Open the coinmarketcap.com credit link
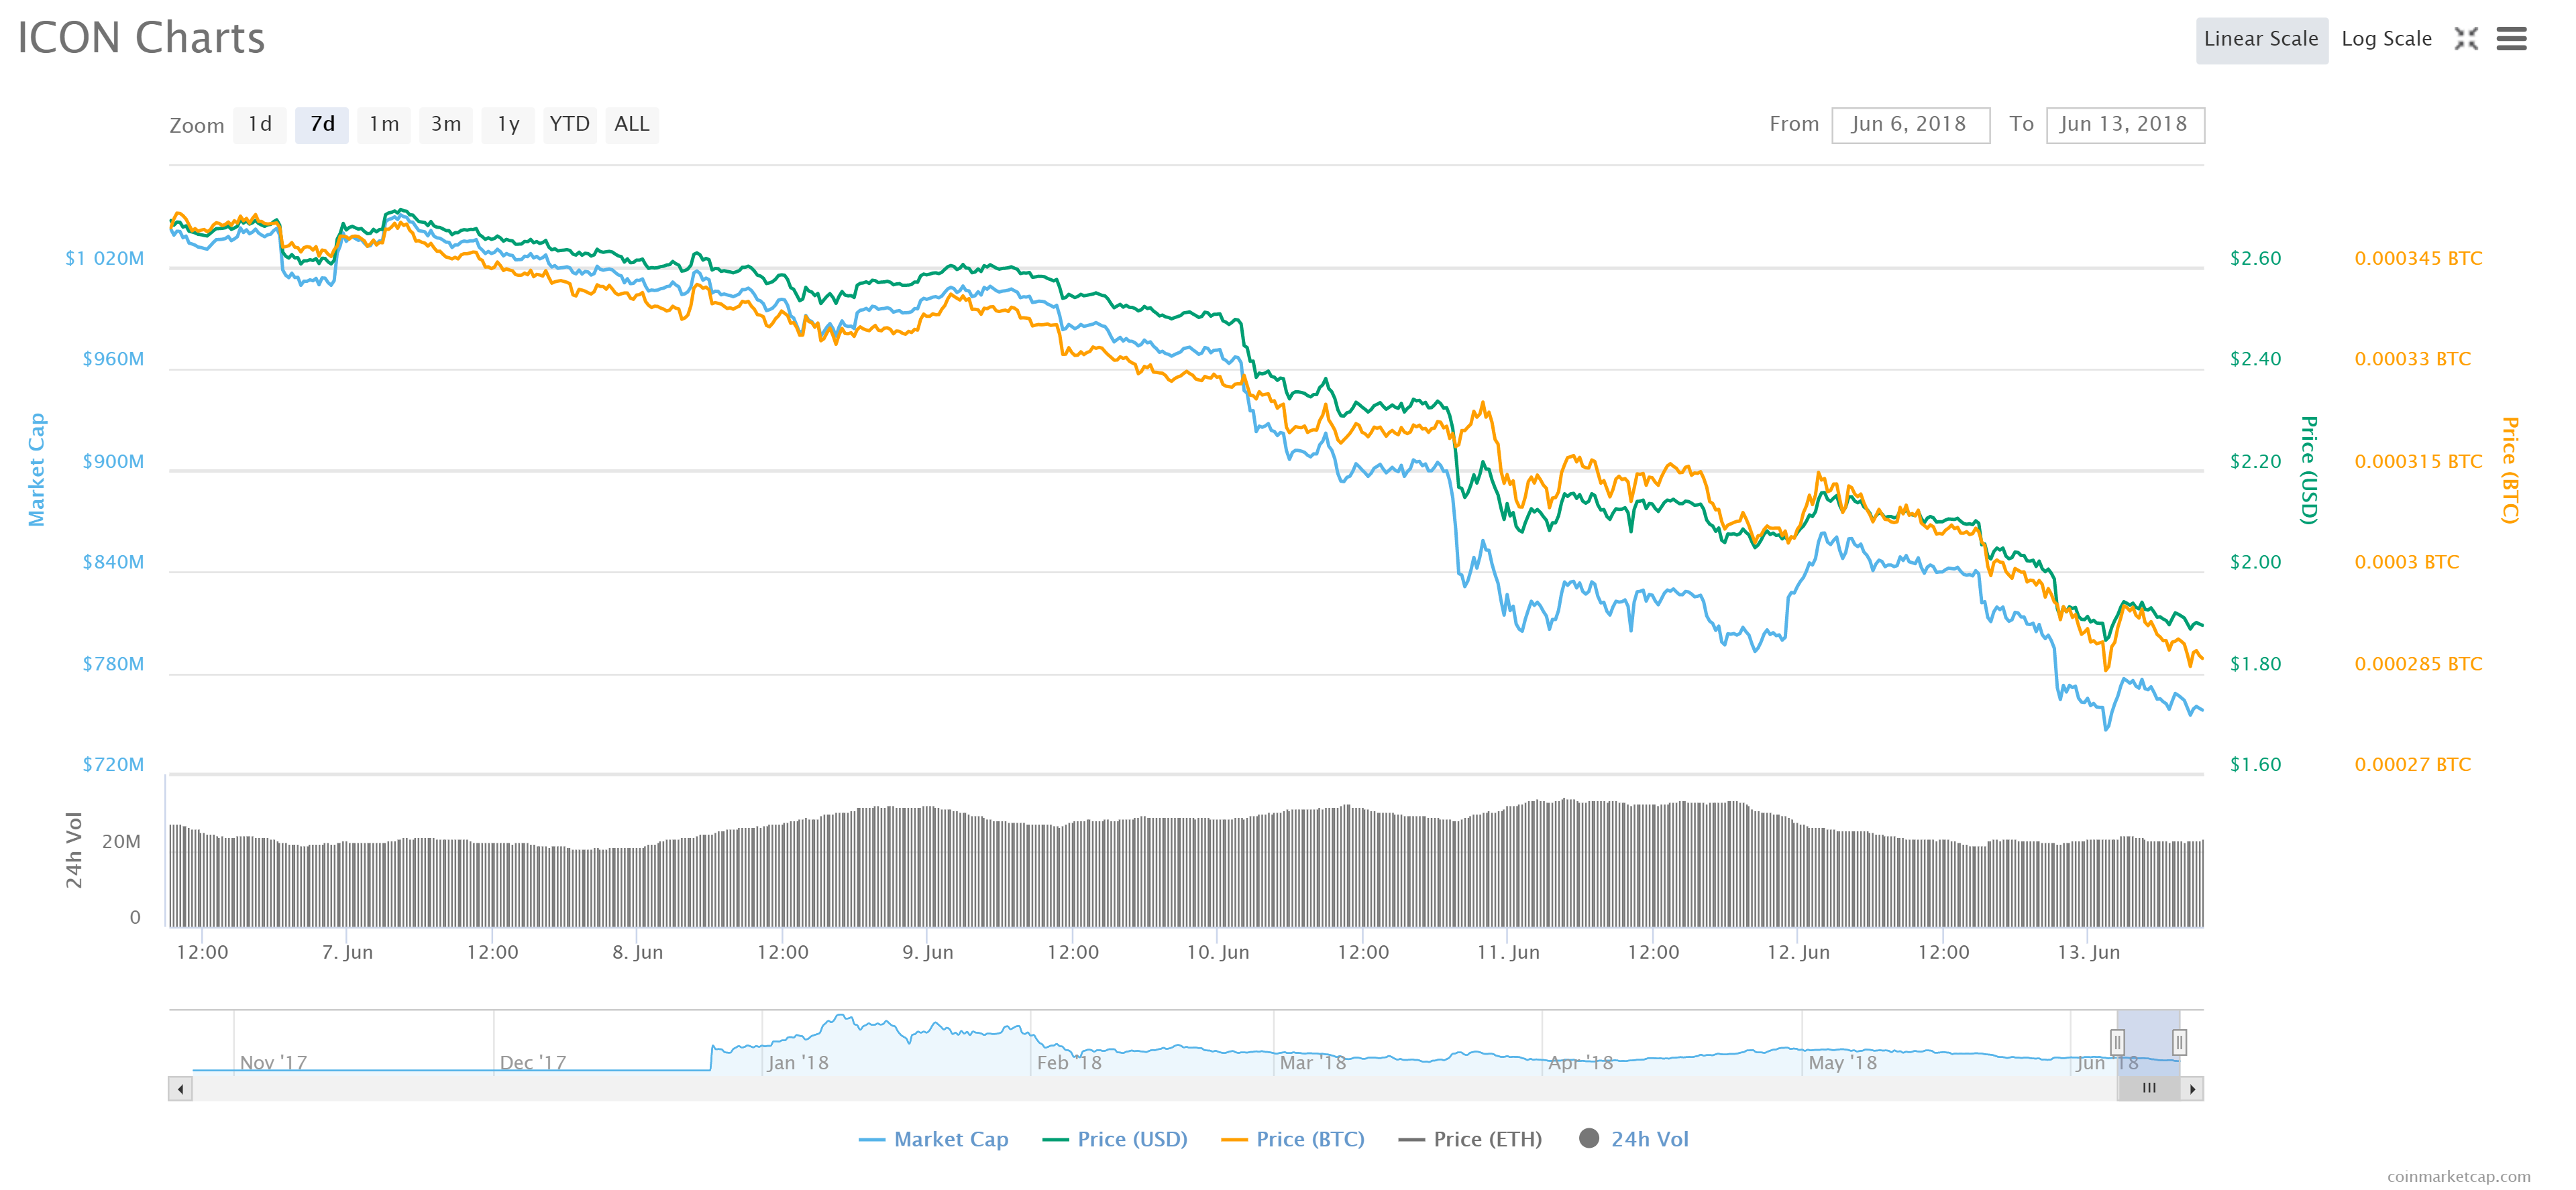This screenshot has width=2576, height=1190. coord(2458,1177)
